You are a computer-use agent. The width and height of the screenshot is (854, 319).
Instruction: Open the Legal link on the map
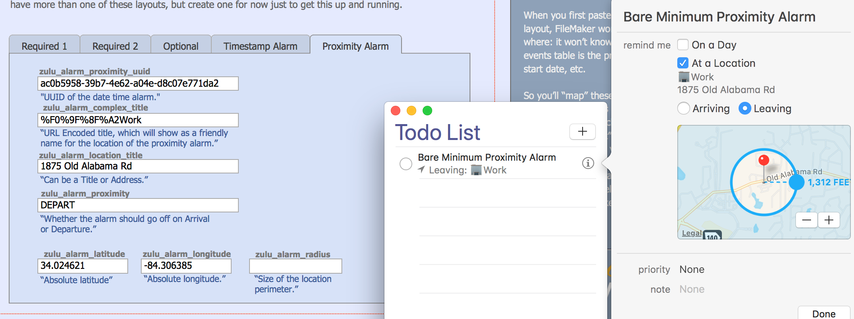692,233
